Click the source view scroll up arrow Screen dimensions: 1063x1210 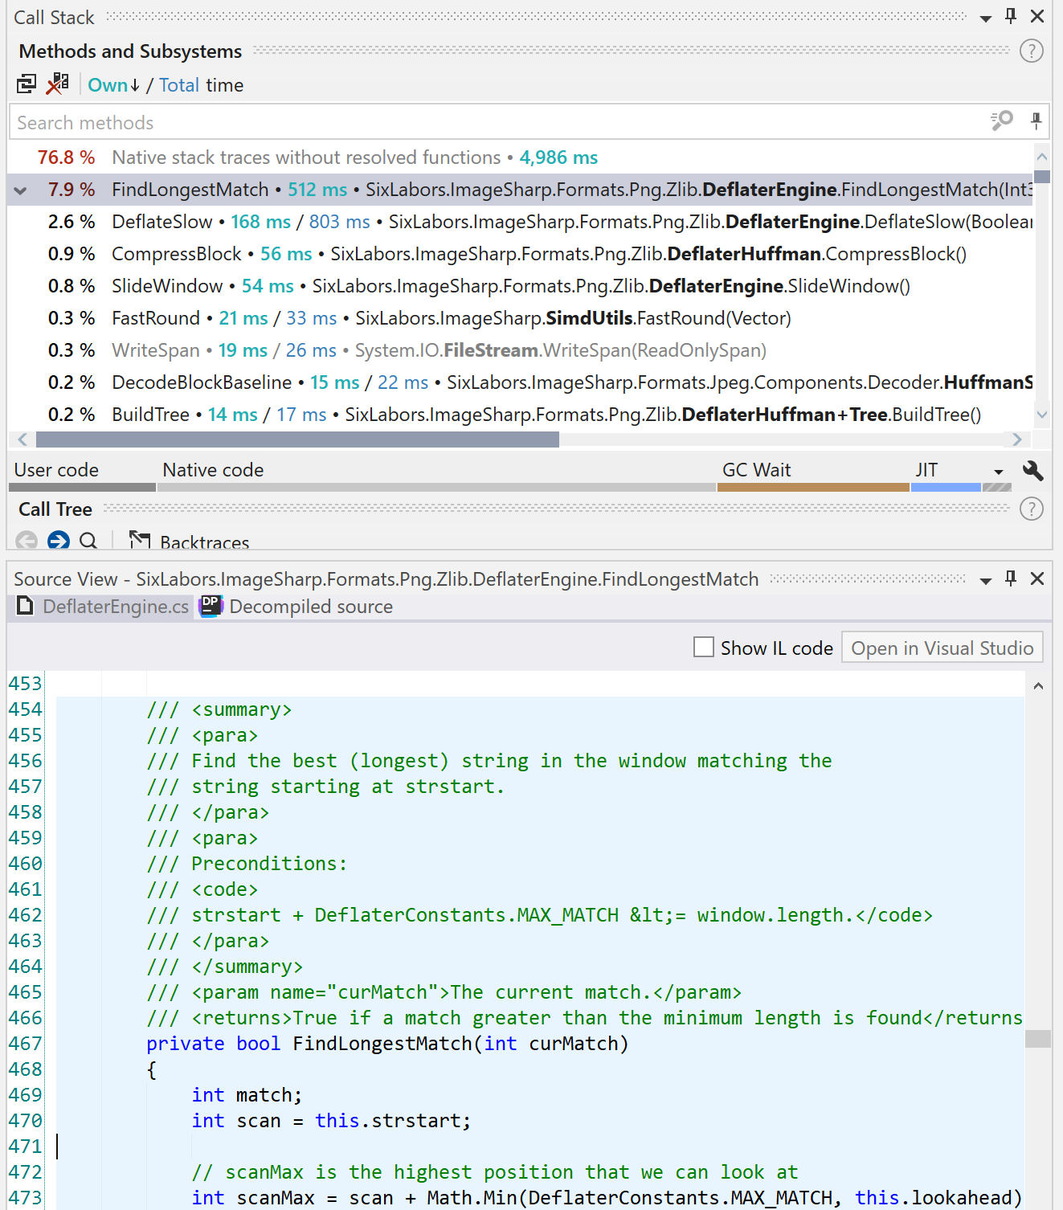[x=1038, y=686]
